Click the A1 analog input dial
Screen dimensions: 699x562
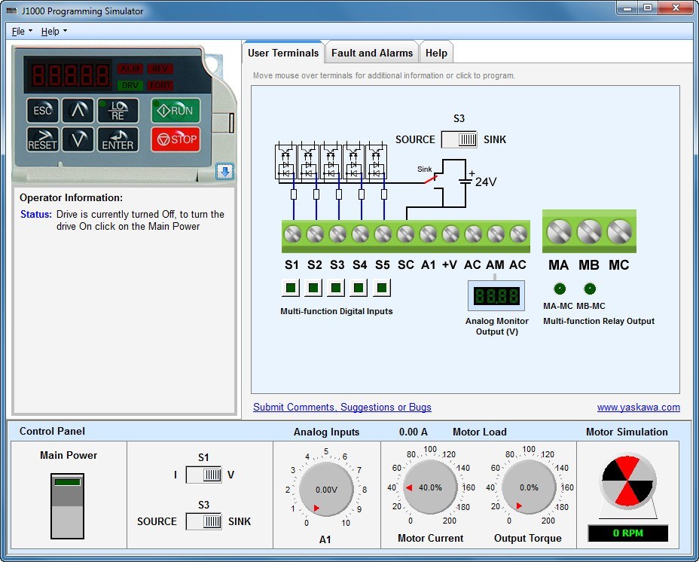click(326, 488)
